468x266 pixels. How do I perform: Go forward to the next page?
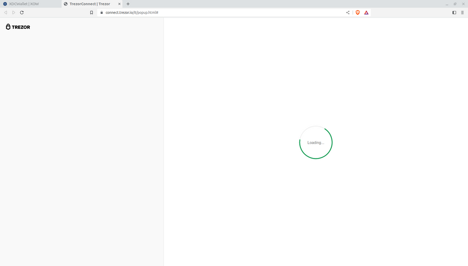click(14, 12)
